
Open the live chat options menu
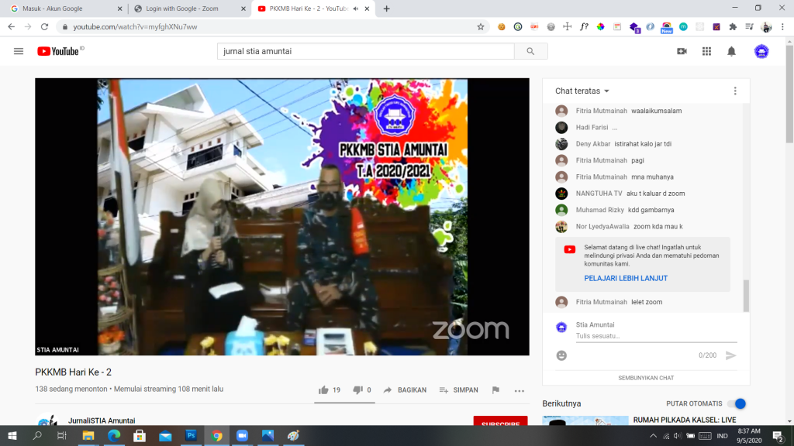[x=735, y=91]
